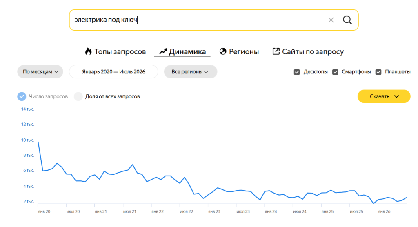Click the external link icon for Сайты по запросу

276,51
